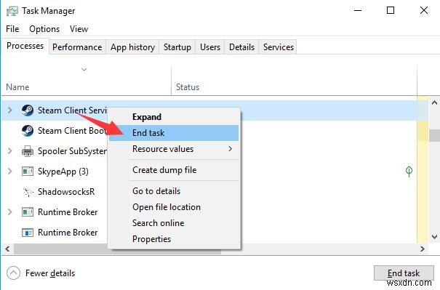Click the sort chevron above Name column
The width and height of the screenshot is (440, 290).
point(84,69)
